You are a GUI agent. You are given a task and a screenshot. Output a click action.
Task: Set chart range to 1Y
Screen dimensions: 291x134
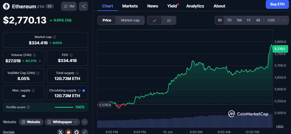point(249,20)
